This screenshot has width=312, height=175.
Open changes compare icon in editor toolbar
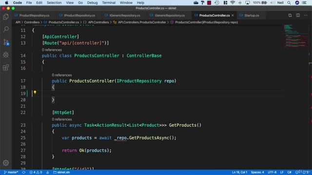click(x=290, y=15)
